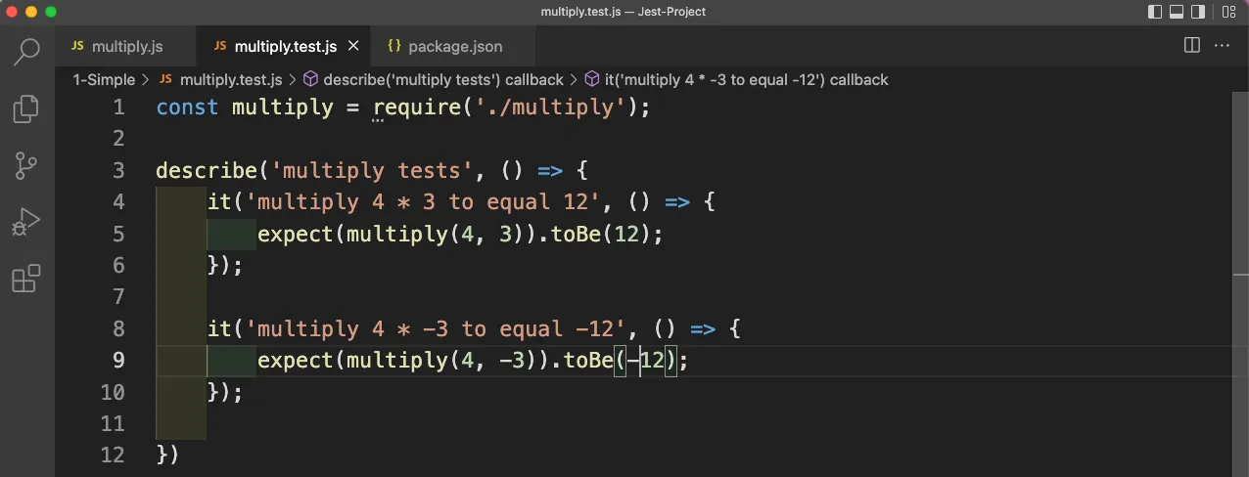Screen dimensions: 1249x477
Task: Click the multiply.test.js breadcrumb
Action: (x=231, y=79)
